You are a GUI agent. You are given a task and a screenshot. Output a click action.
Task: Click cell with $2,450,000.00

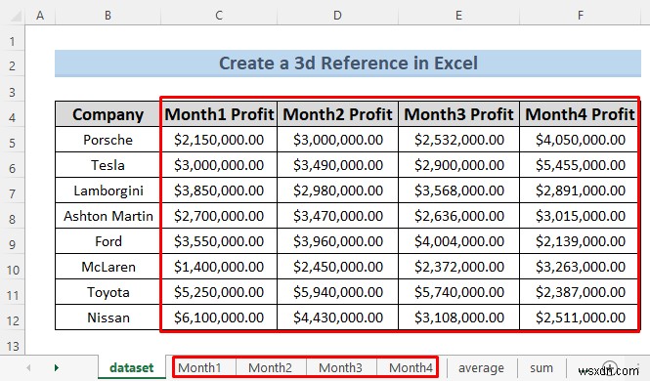(338, 267)
